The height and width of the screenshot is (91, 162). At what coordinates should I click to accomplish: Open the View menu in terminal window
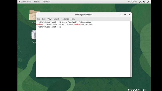[x=50, y=19]
